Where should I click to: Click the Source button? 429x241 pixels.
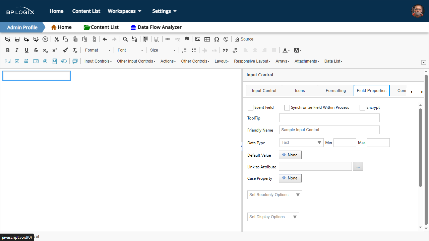click(244, 39)
